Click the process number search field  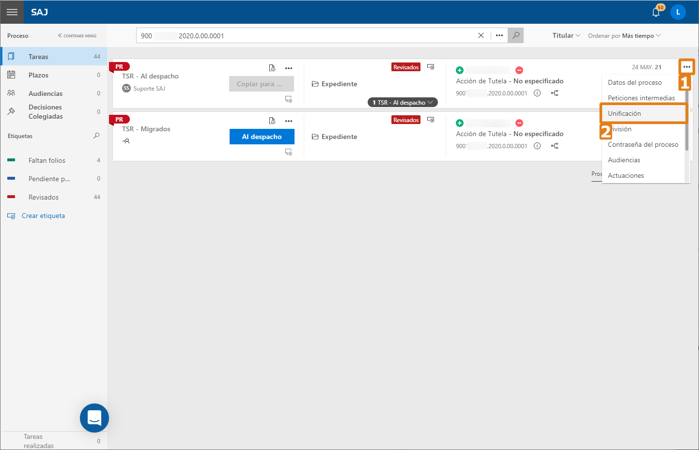305,35
